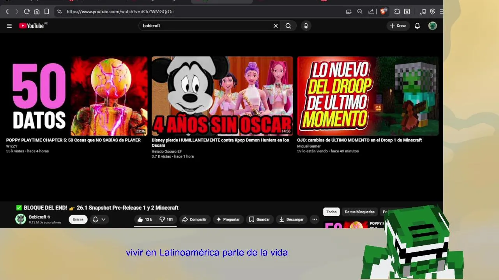Image resolution: width=499 pixels, height=280 pixels.
Task: Click the VPN shield icon in toolbar
Action: pos(433,12)
